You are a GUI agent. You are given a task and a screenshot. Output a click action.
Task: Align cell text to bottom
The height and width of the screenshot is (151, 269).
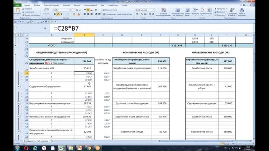91,10
